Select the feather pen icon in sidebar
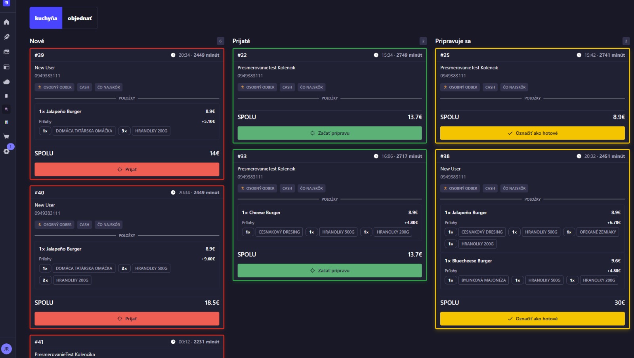Image resolution: width=634 pixels, height=358 pixels. click(x=6, y=37)
